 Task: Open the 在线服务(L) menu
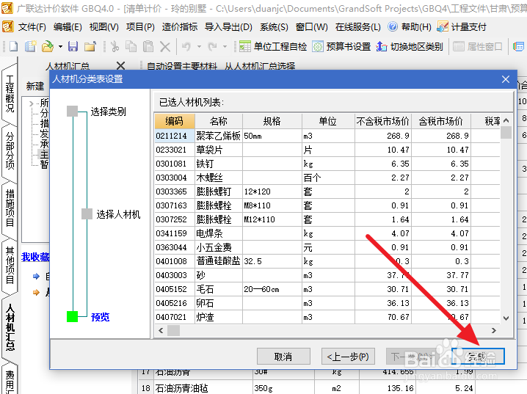click(x=358, y=27)
